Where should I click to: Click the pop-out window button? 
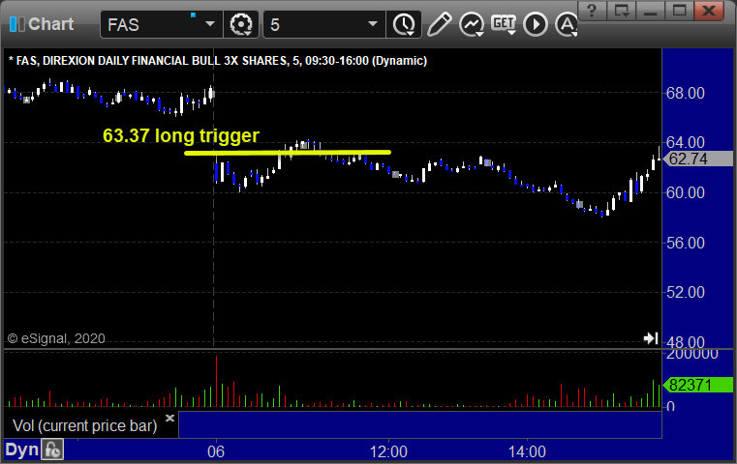point(622,11)
